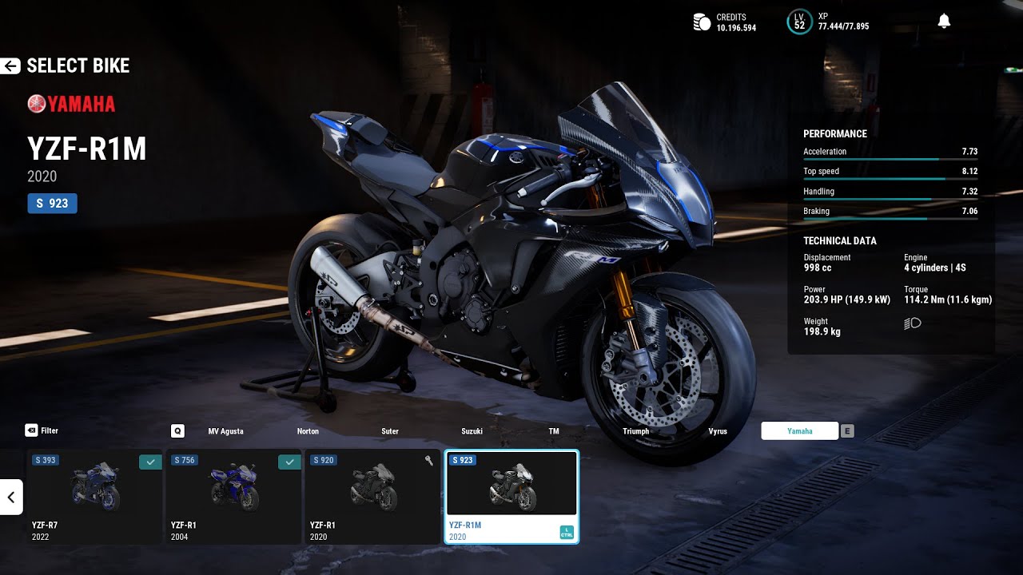Select the Suter brand tab
The width and height of the screenshot is (1023, 575).
point(390,431)
